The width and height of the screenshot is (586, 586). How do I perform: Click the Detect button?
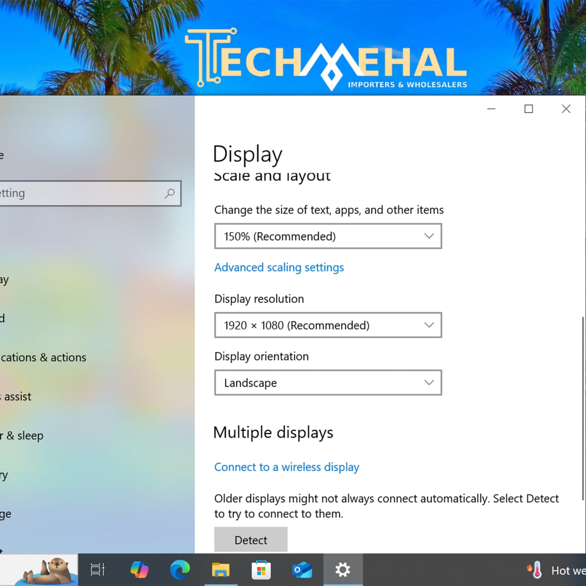tap(251, 540)
